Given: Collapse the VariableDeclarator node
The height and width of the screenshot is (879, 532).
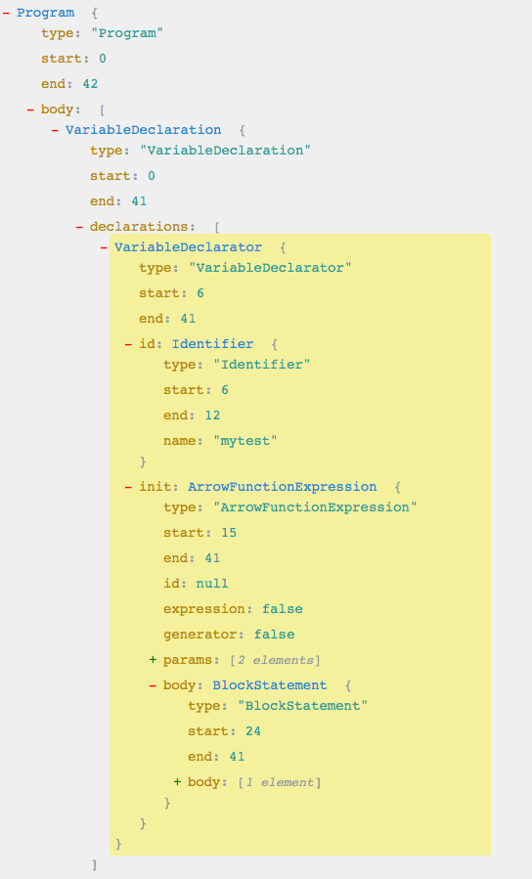Looking at the screenshot, I should tap(104, 247).
